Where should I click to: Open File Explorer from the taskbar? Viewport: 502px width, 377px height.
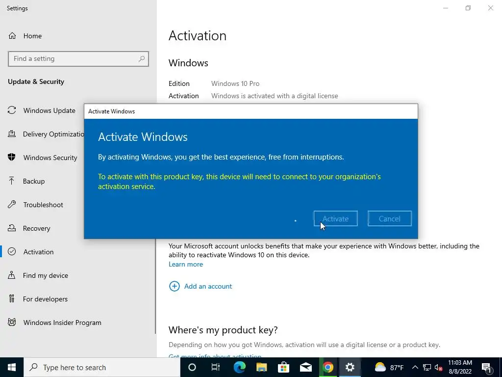(x=262, y=367)
